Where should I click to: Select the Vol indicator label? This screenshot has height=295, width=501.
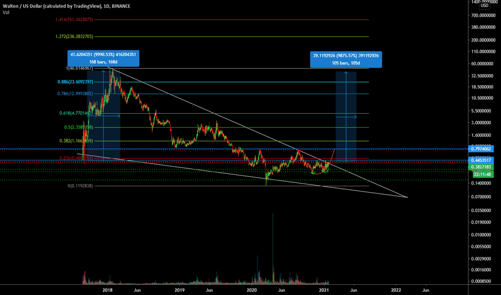pos(6,12)
